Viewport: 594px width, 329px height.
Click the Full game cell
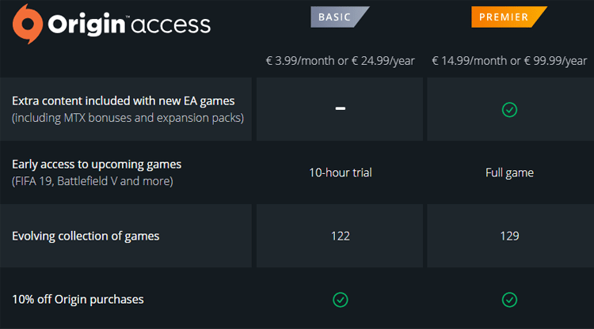[509, 173]
